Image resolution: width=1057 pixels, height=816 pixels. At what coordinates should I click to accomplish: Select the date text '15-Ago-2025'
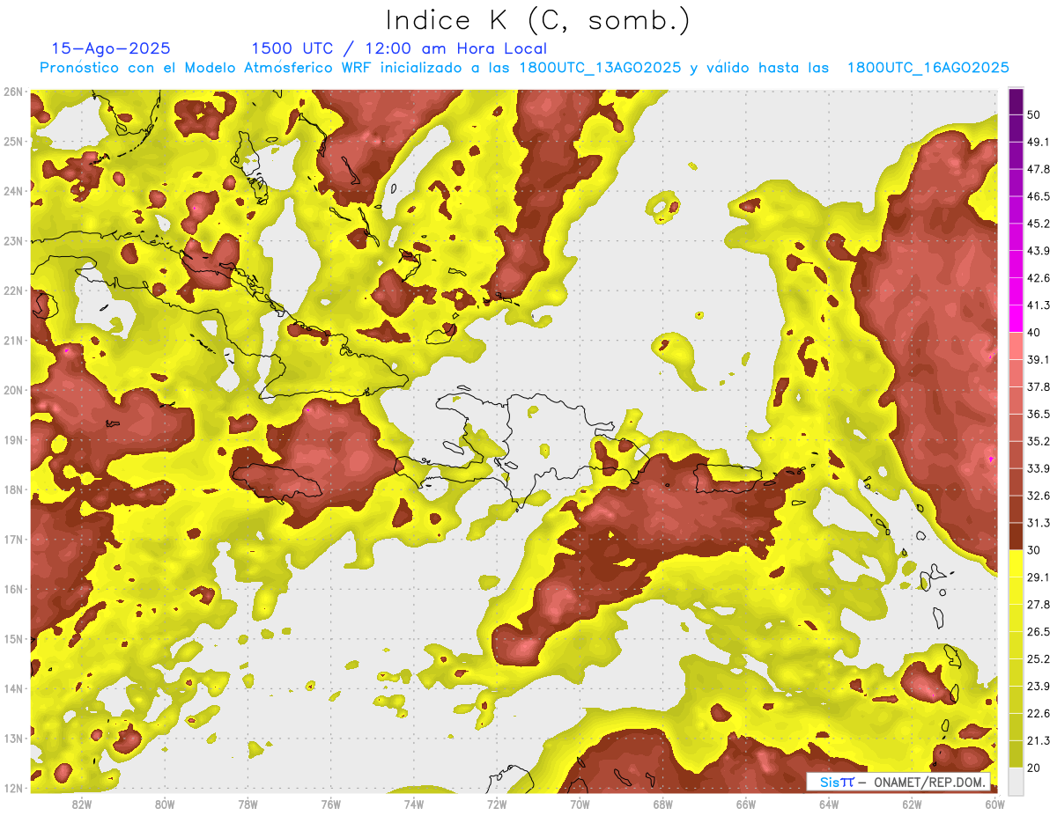(x=111, y=48)
